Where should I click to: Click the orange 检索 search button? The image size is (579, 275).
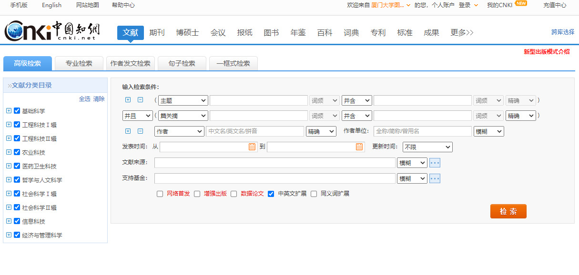pyautogui.click(x=508, y=211)
